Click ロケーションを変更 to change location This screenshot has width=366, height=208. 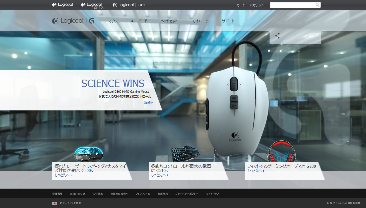(70, 203)
